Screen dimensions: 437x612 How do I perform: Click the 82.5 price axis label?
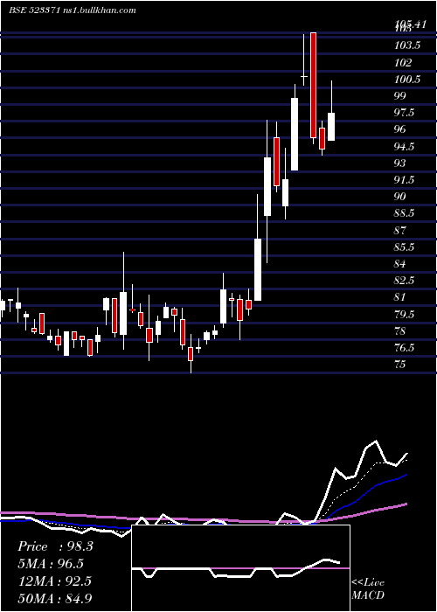pyautogui.click(x=405, y=281)
